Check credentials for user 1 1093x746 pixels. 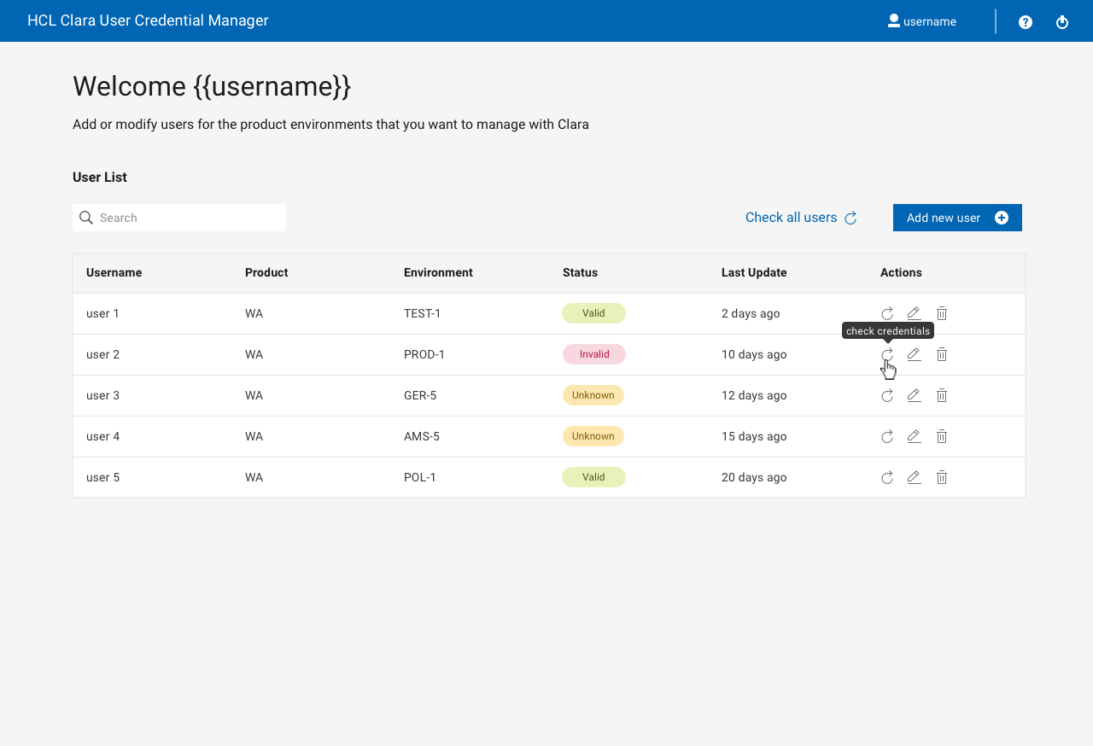point(887,313)
